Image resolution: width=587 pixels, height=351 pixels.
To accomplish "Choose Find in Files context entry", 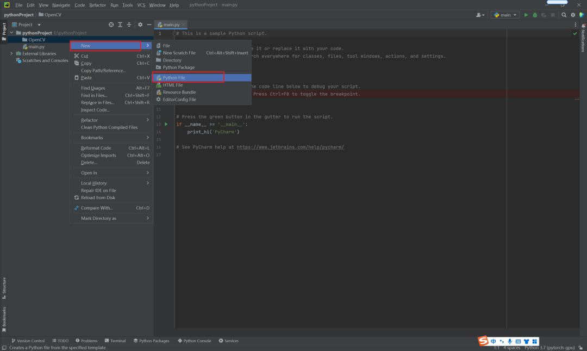I will [111, 95].
